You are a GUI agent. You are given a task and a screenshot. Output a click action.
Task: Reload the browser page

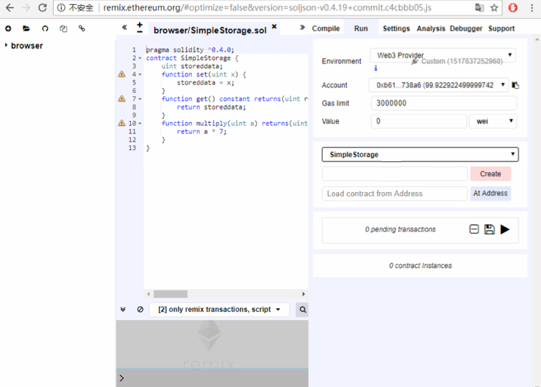coord(43,7)
